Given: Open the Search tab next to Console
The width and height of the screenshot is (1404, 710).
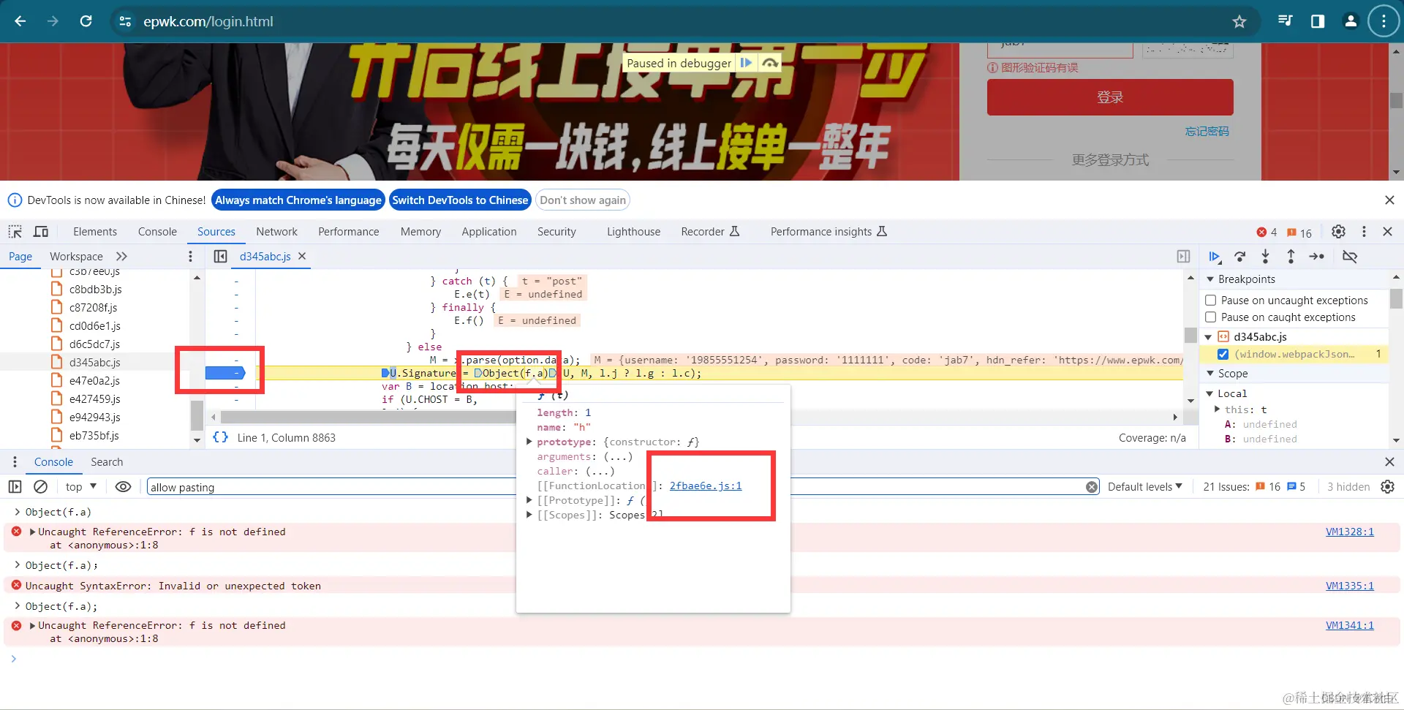Looking at the screenshot, I should click(x=106, y=461).
